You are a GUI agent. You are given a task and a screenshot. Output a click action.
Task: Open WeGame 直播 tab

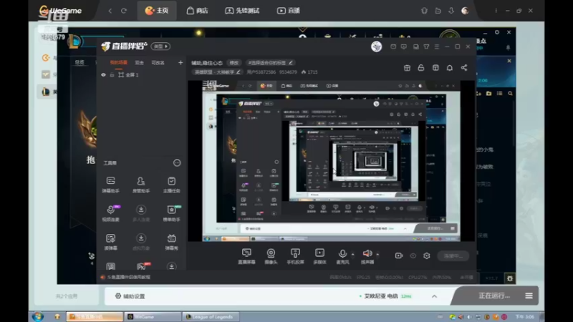(289, 11)
